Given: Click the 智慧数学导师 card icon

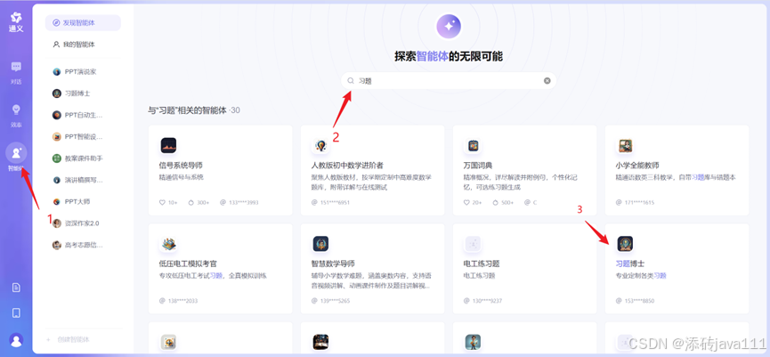Looking at the screenshot, I should coord(320,244).
